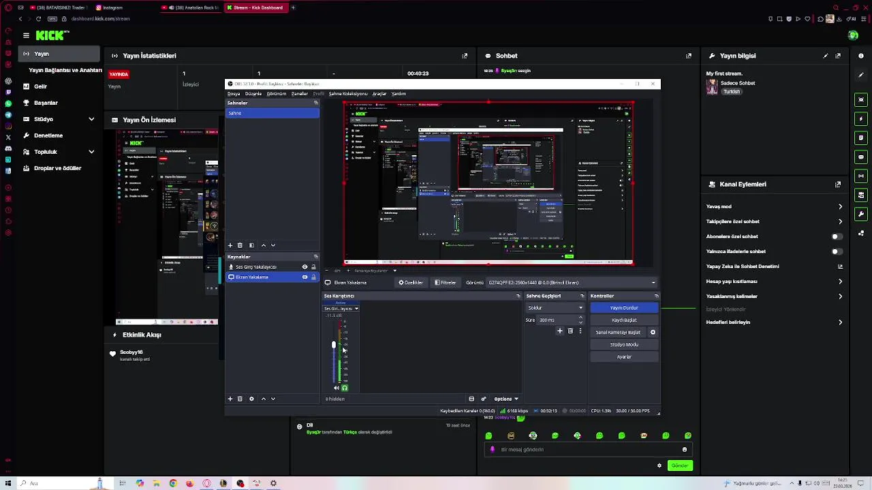The height and width of the screenshot is (490, 872).
Task: Open Özellikler for the source
Action: pos(411,282)
